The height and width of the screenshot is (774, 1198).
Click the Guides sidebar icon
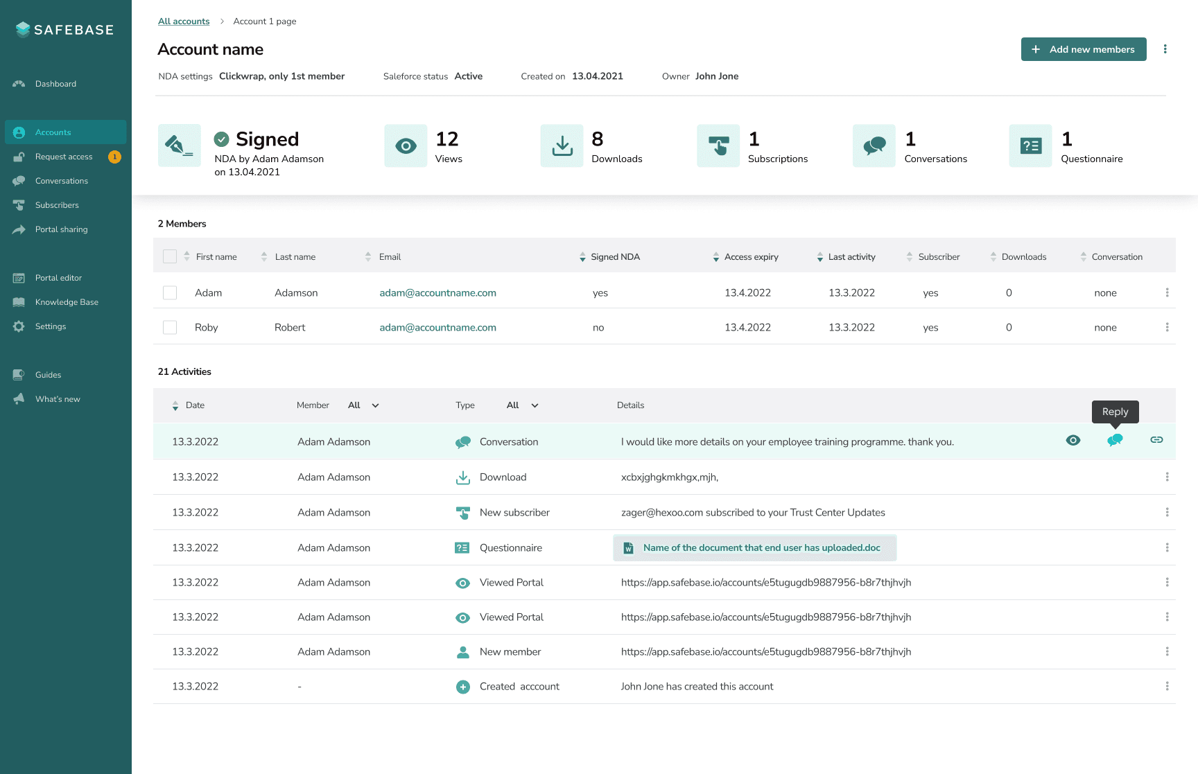(x=19, y=375)
